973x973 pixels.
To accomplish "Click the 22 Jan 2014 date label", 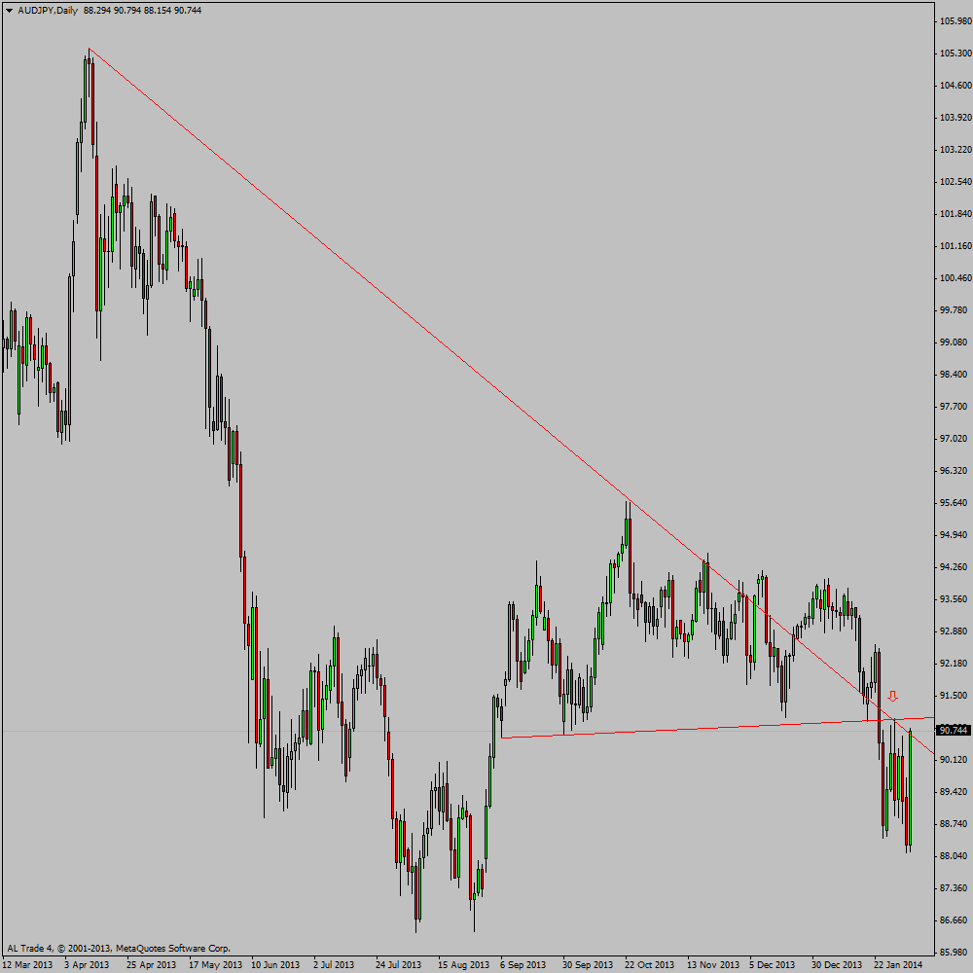I will click(x=898, y=965).
